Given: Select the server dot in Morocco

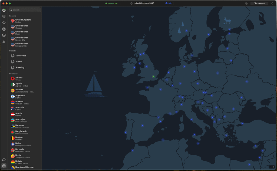Looking at the screenshot, I should point(133,150).
